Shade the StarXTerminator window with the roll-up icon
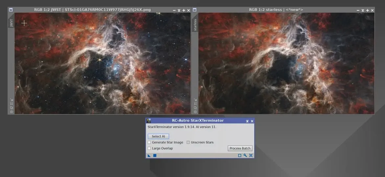 click(x=247, y=121)
